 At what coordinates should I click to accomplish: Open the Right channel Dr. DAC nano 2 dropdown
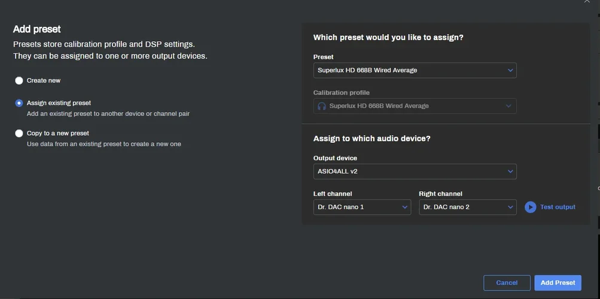[x=467, y=208]
